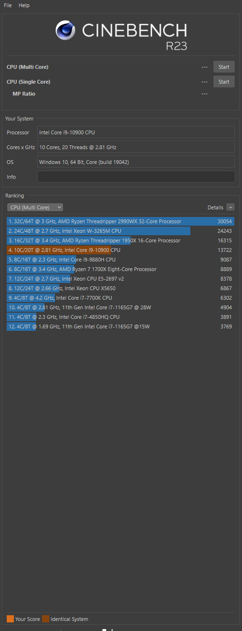Click the brown Identical System legend swatch

(x=45, y=619)
